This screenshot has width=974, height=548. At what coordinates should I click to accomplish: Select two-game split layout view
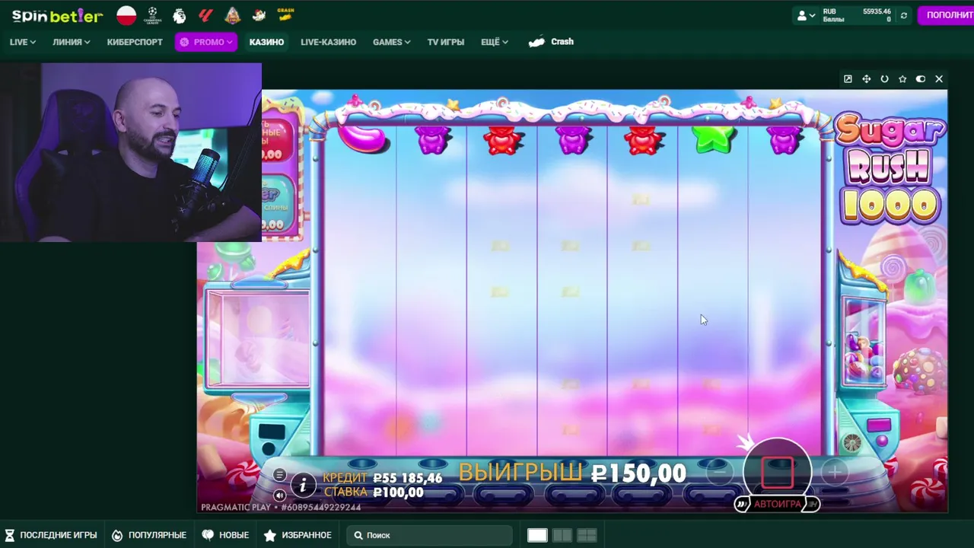point(562,535)
